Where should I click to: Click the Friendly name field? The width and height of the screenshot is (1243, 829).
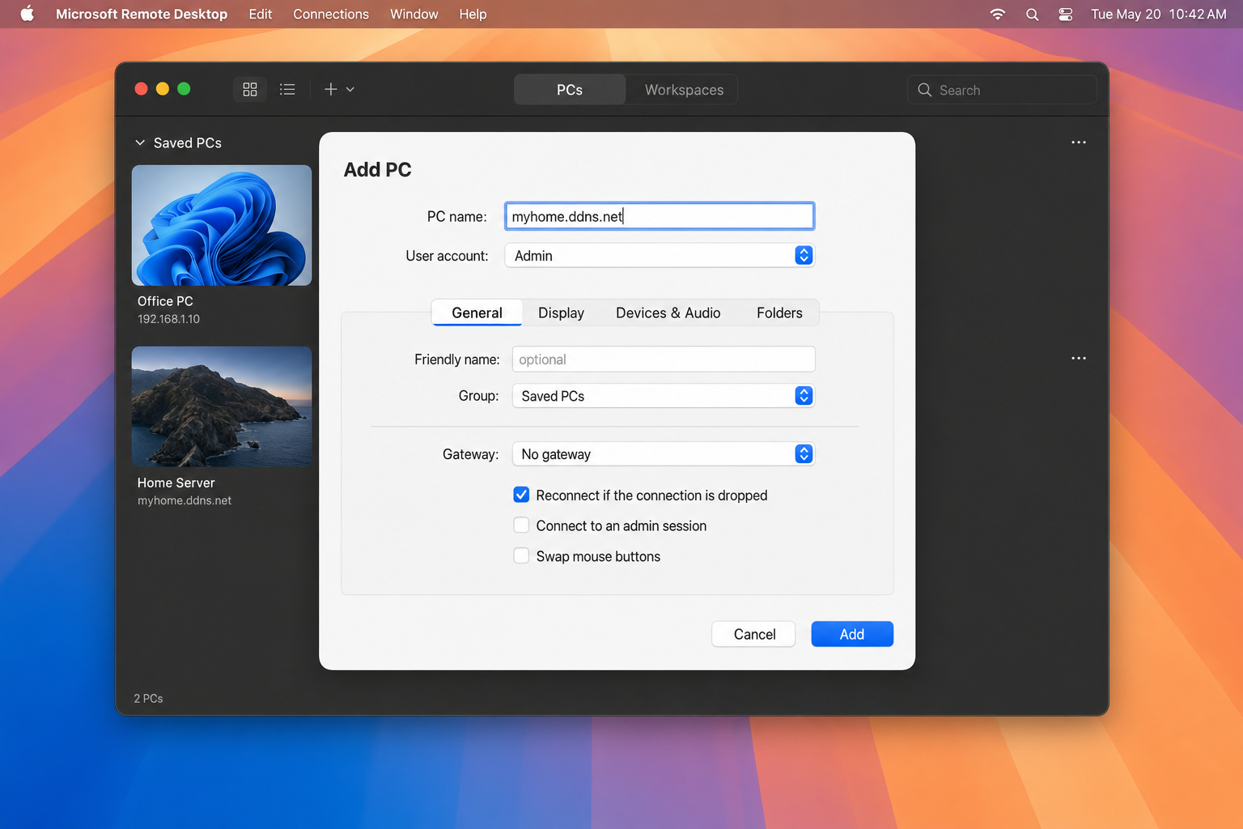[x=664, y=359]
